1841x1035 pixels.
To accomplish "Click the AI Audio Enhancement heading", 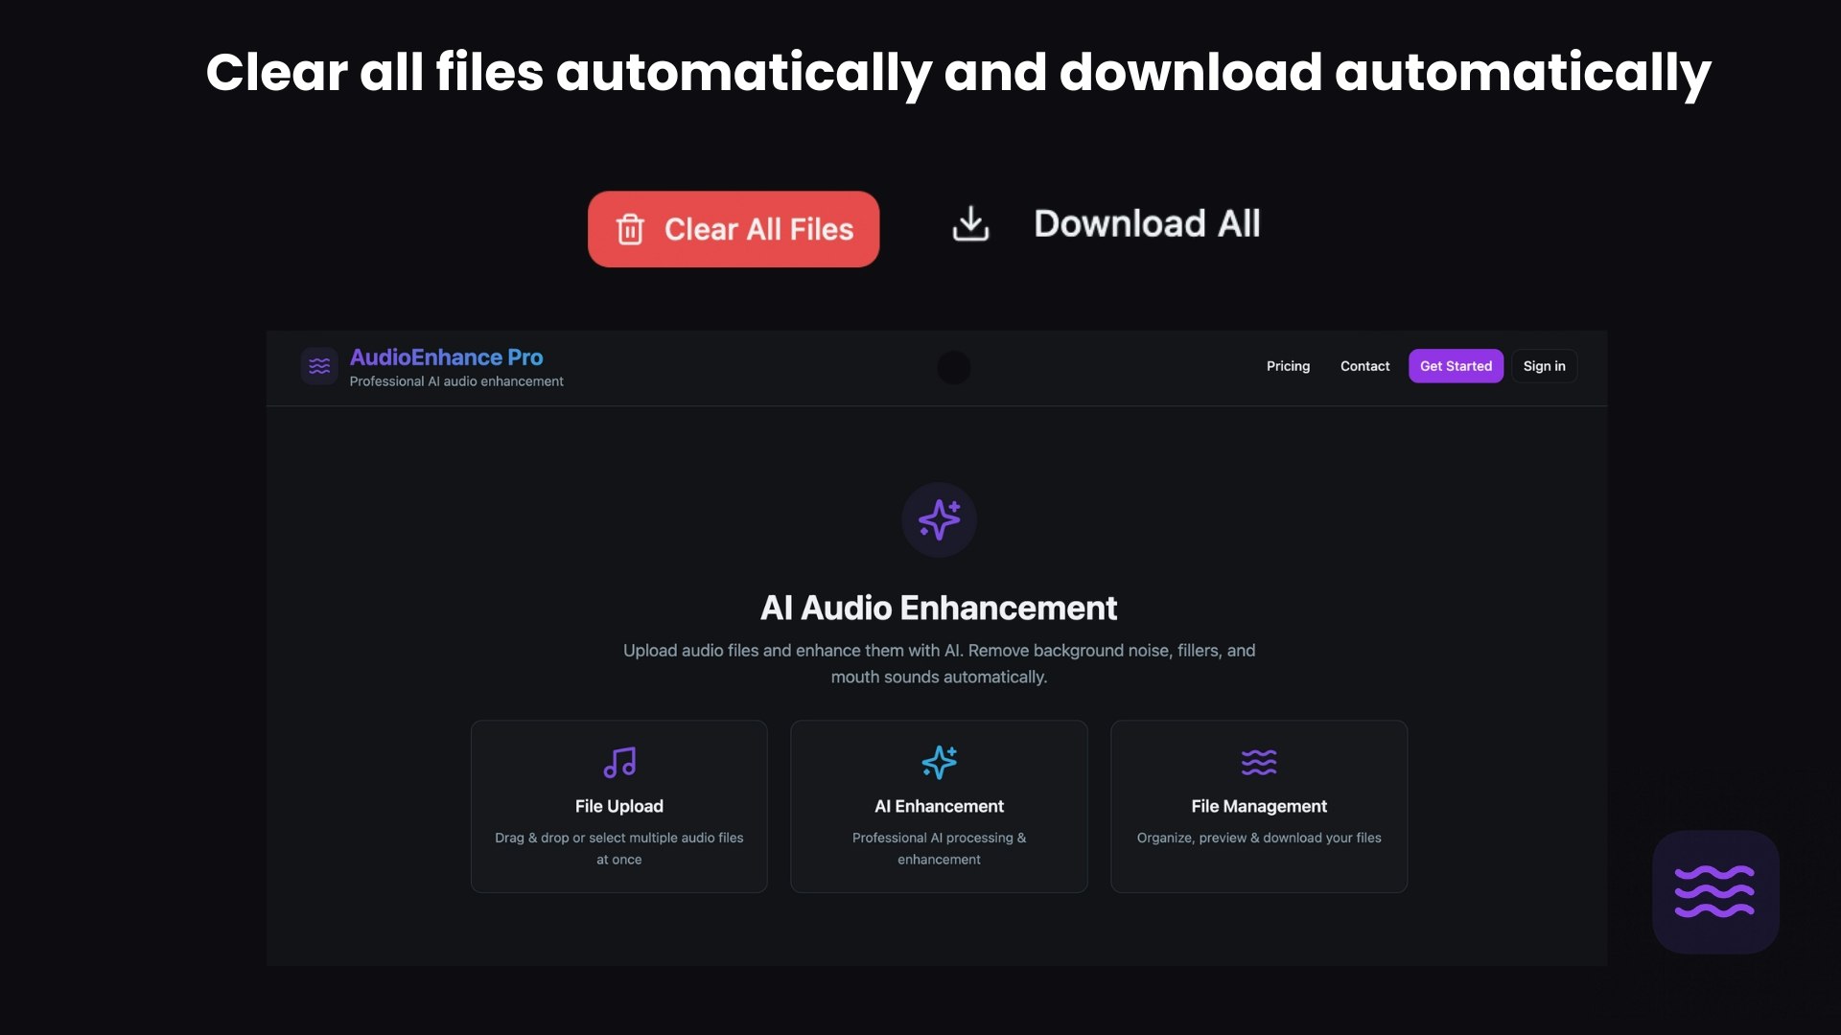I will (939, 608).
